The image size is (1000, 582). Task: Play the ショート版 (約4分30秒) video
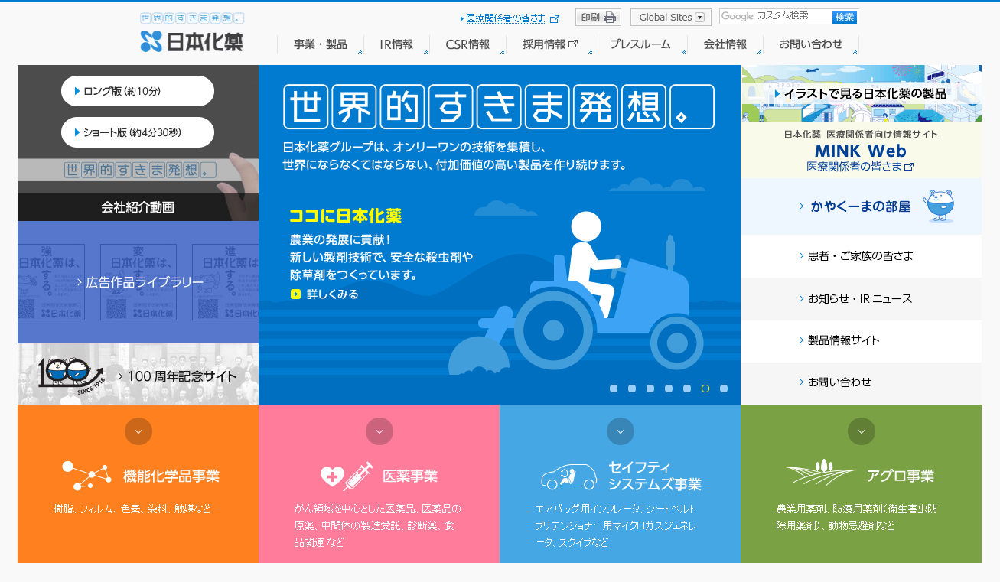click(138, 132)
